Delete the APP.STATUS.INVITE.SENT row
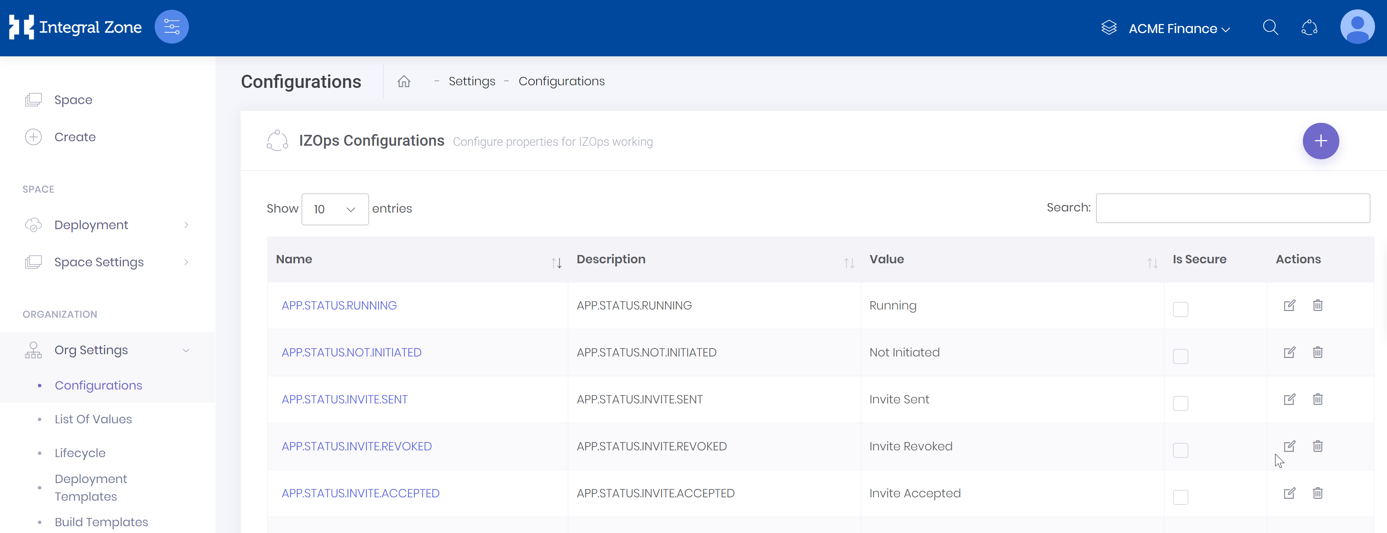The image size is (1387, 533). click(x=1318, y=399)
